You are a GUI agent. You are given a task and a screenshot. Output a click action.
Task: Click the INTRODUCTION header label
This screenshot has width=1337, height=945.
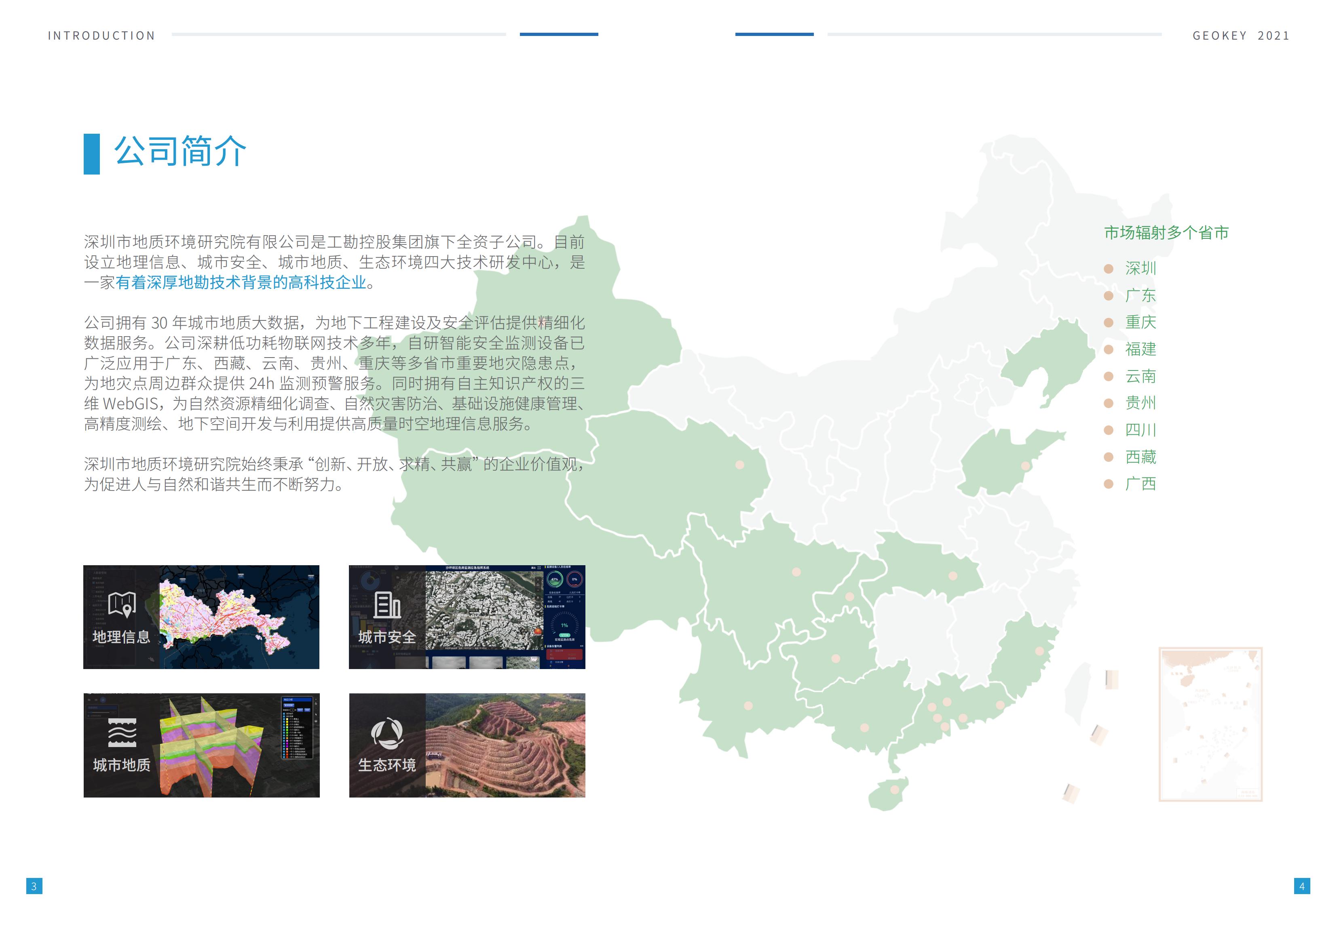(101, 36)
